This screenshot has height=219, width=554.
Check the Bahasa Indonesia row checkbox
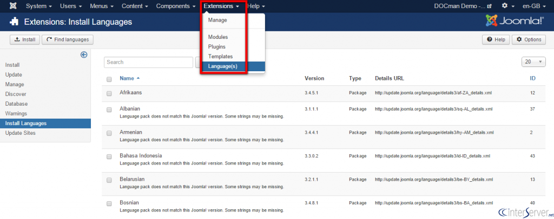point(109,156)
